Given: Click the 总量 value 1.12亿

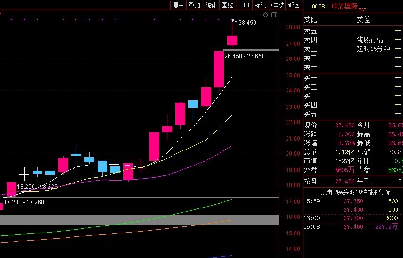Looking at the screenshot, I should point(345,152).
